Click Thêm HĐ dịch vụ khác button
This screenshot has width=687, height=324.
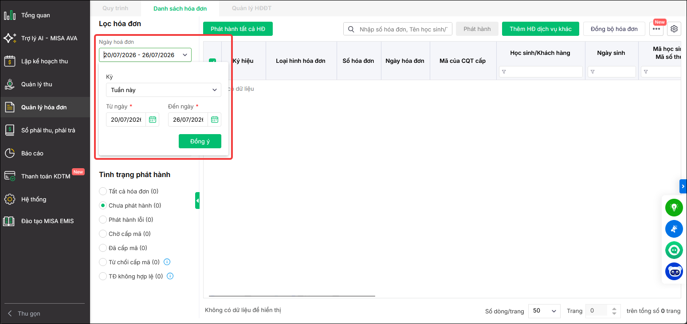[x=541, y=29]
